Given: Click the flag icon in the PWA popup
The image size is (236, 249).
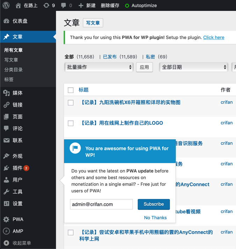Looking at the screenshot, I should [75, 148].
